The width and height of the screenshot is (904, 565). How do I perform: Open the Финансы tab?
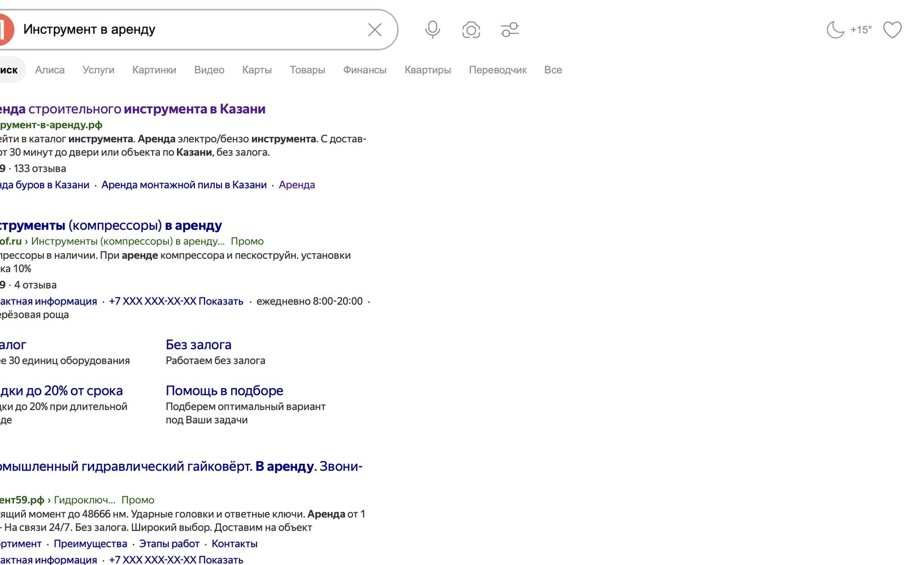click(x=365, y=70)
